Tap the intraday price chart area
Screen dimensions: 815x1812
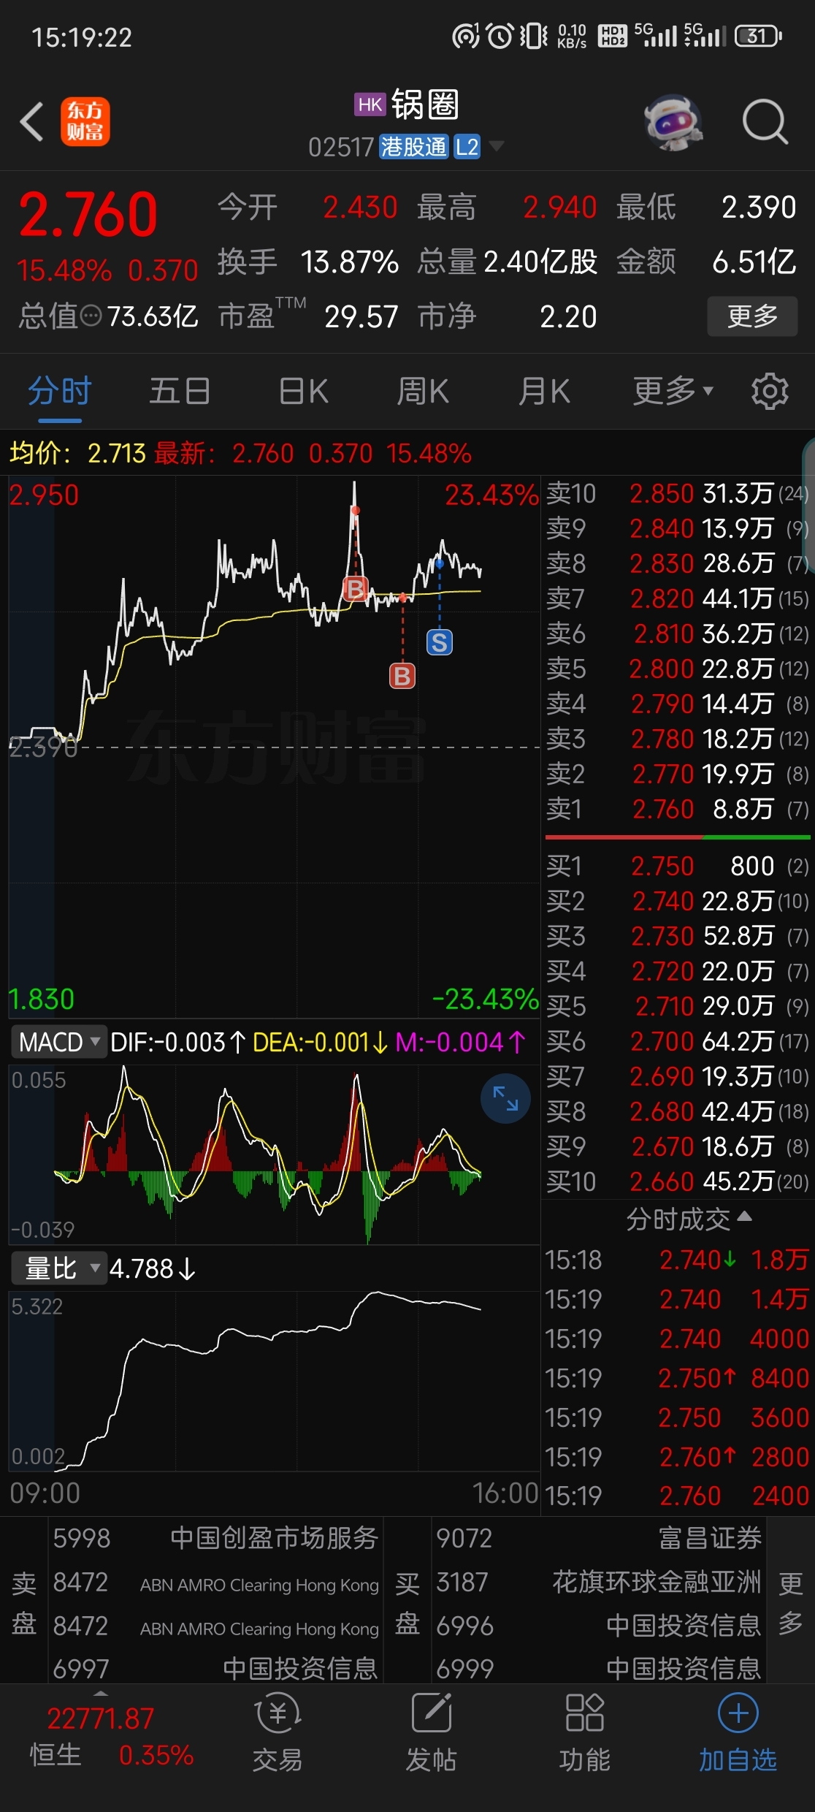[274, 747]
